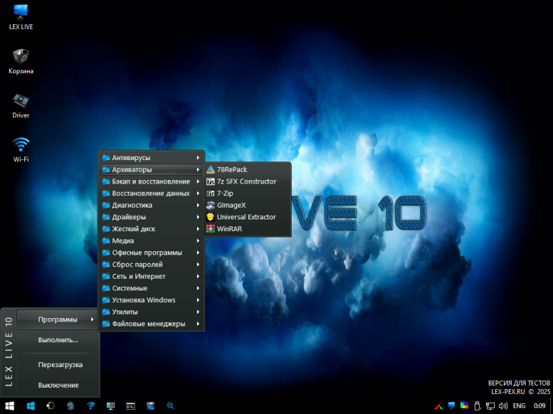This screenshot has height=414, width=553.
Task: Open 78RePack
Action: (232, 169)
